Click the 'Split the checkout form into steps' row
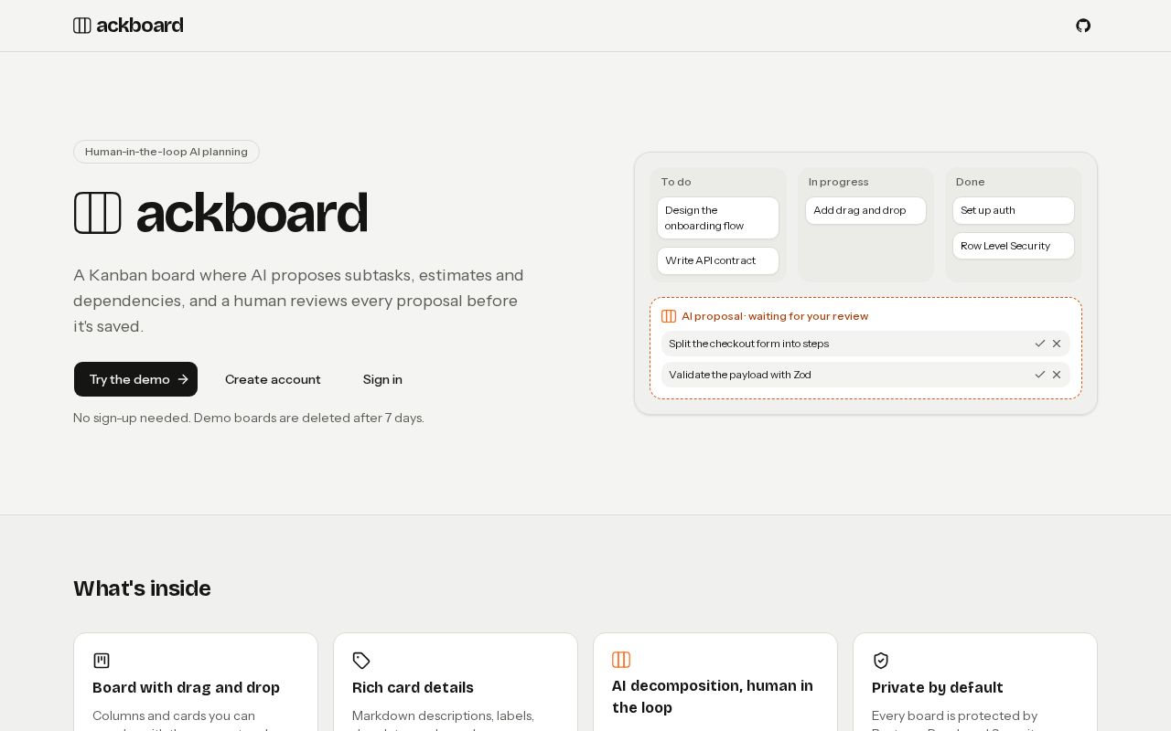 click(x=865, y=344)
